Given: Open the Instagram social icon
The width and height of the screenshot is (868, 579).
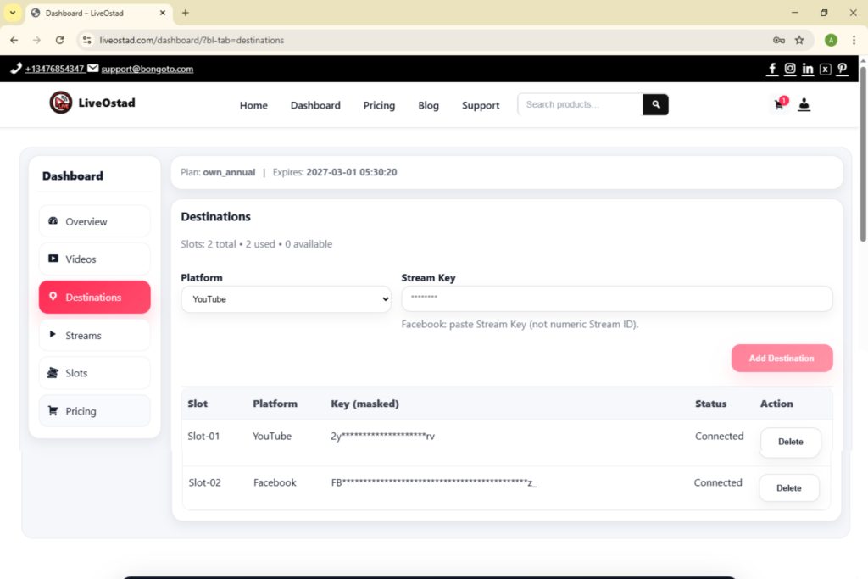Looking at the screenshot, I should click(x=790, y=69).
